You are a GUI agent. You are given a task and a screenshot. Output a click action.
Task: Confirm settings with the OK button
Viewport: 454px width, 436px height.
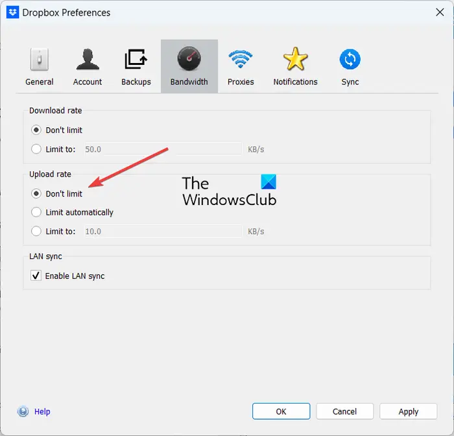pyautogui.click(x=281, y=411)
